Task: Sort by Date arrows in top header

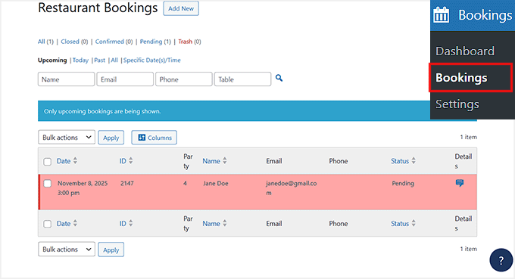Action: click(x=75, y=160)
